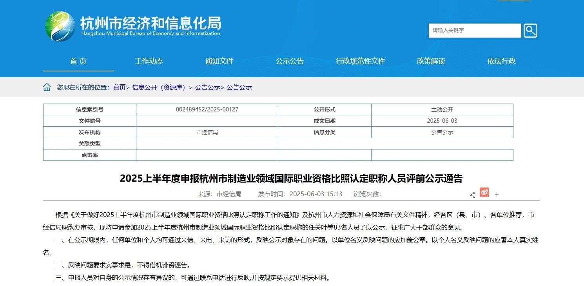
Task: Share to Weibo using red icon
Action: (x=484, y=192)
